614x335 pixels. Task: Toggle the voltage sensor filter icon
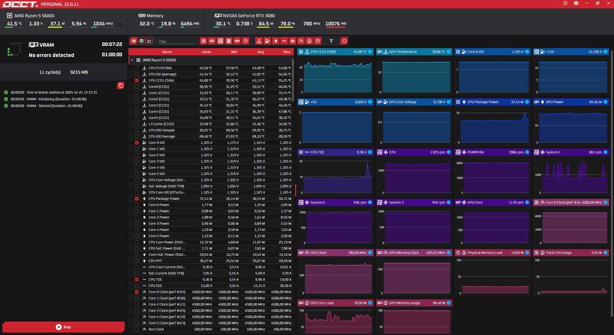(x=267, y=41)
